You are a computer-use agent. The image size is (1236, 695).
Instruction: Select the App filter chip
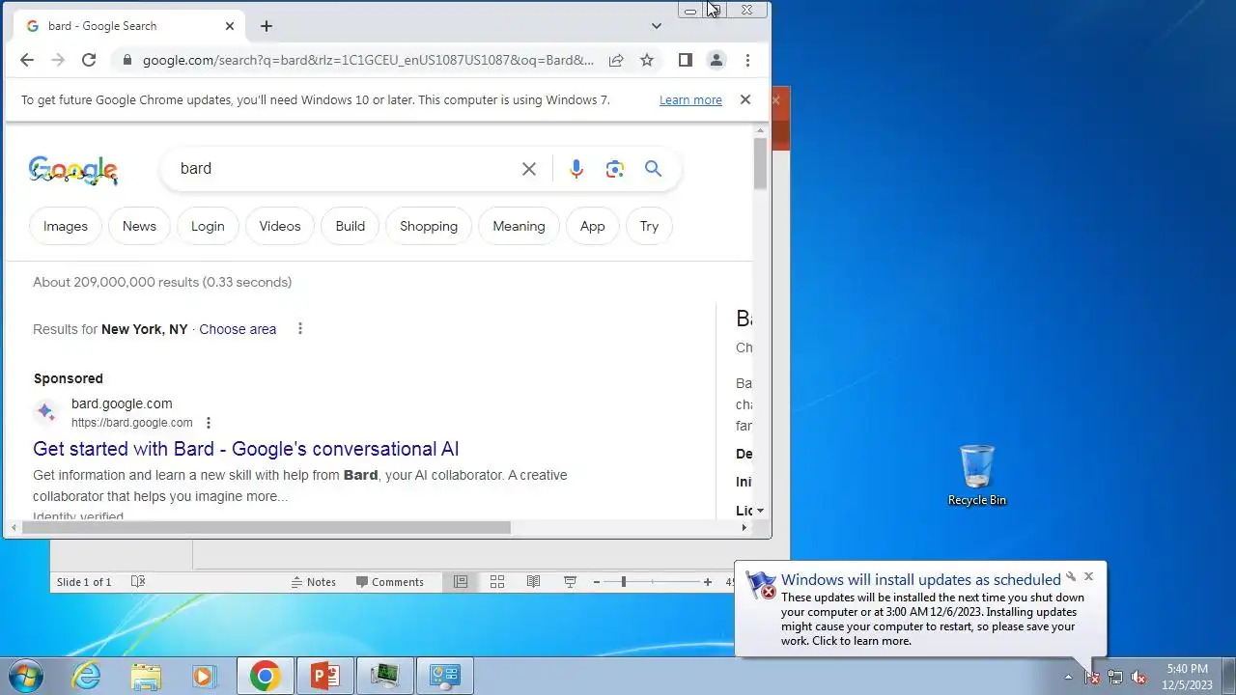[x=593, y=226]
